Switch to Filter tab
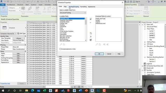 tap(65, 7)
